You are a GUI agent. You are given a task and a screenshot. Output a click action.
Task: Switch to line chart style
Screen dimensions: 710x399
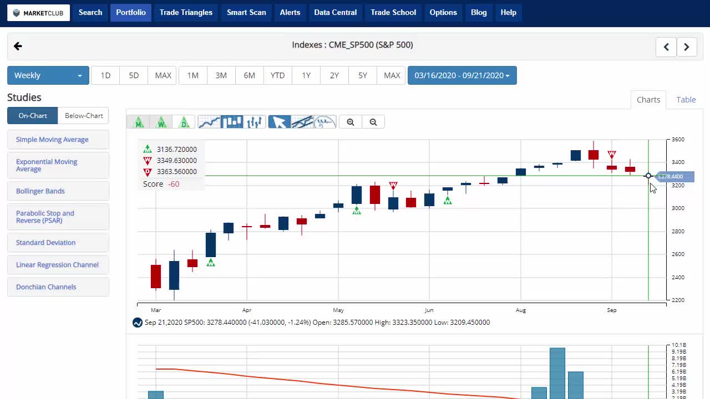click(209, 122)
